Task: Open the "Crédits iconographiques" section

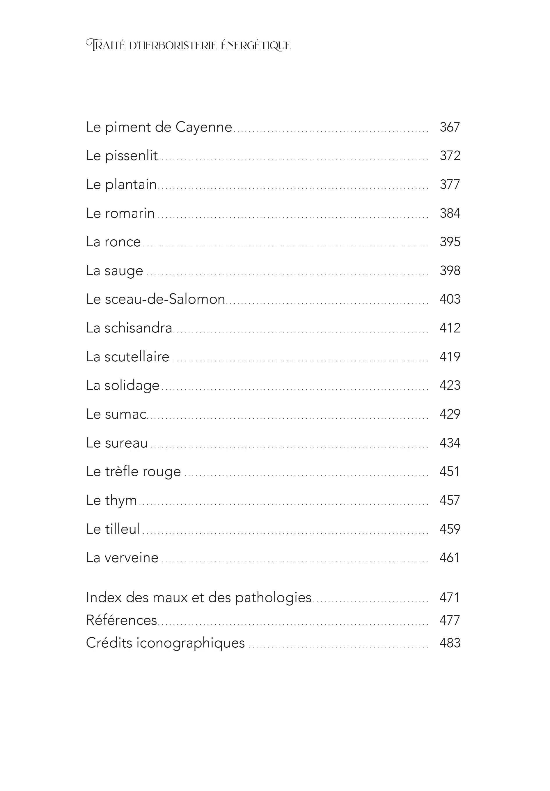Action: [165, 643]
